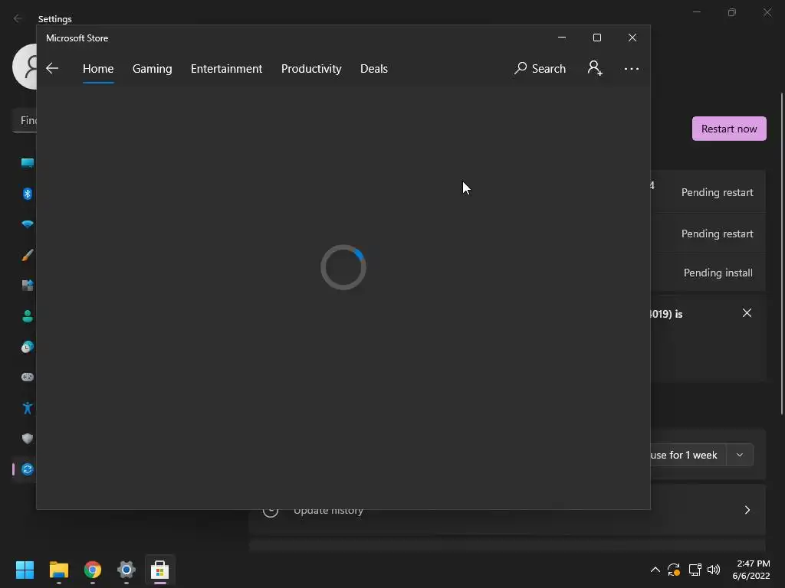Minimize the Microsoft Store window
The image size is (785, 588).
[562, 38]
